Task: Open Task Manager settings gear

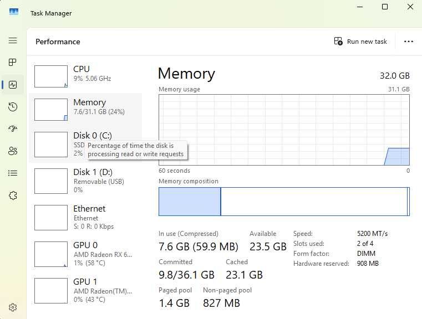Action: point(13,307)
